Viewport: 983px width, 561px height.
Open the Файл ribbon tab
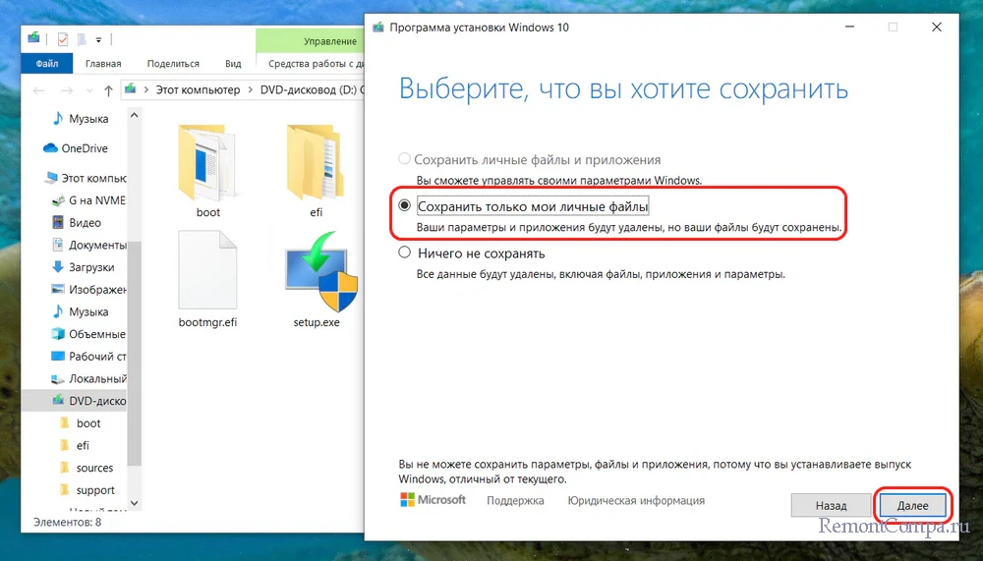click(x=46, y=64)
